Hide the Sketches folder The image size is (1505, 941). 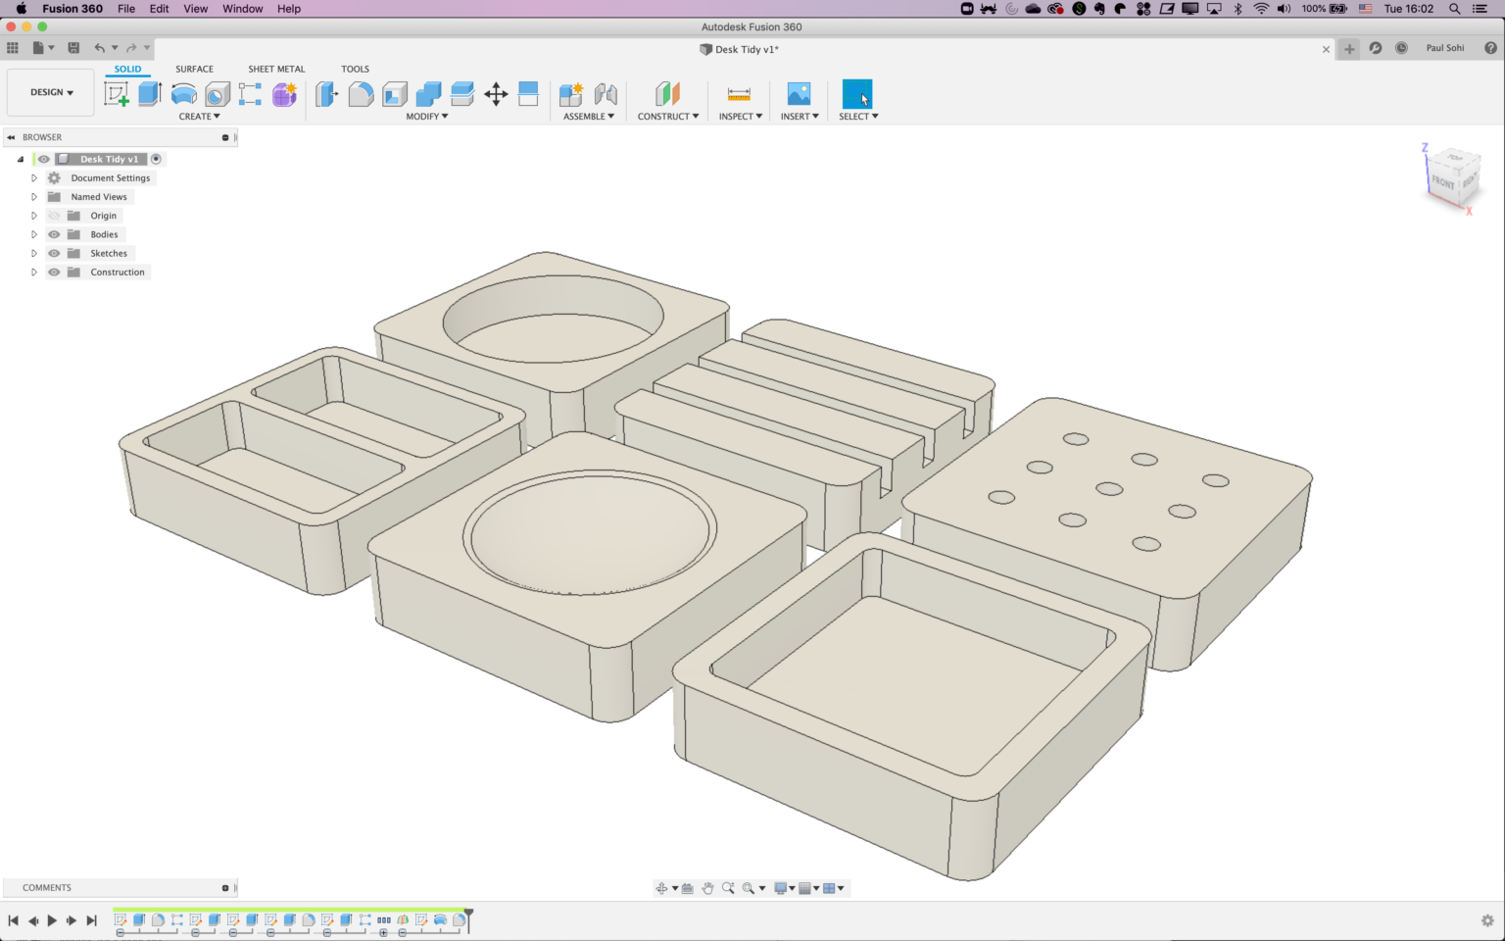point(54,253)
